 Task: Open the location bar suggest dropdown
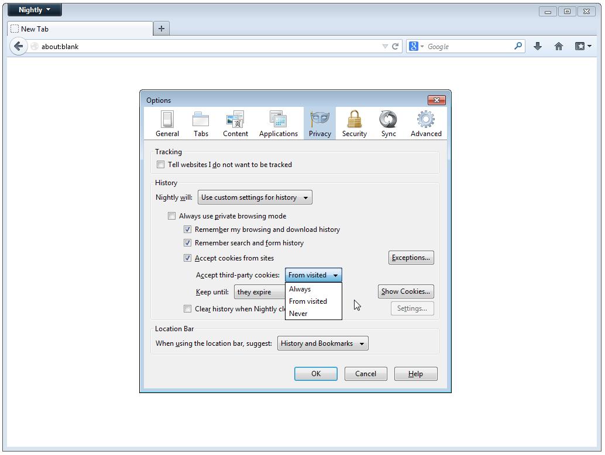[x=322, y=343]
